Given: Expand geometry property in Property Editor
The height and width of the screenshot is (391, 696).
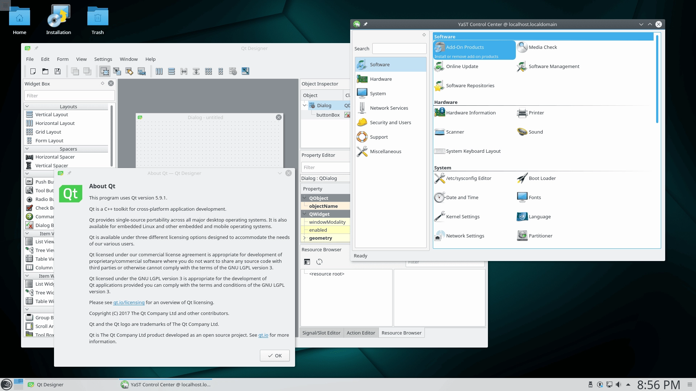Looking at the screenshot, I should point(304,238).
